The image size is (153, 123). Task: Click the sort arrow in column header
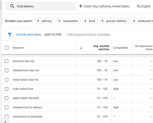coord(81,48)
